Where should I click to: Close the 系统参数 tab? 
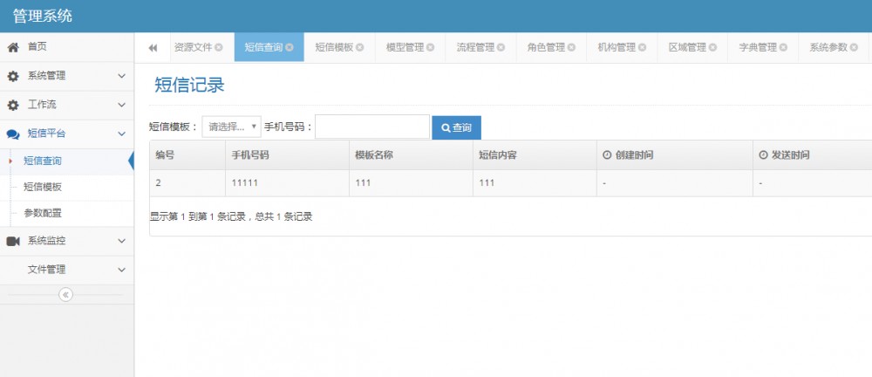pos(855,47)
